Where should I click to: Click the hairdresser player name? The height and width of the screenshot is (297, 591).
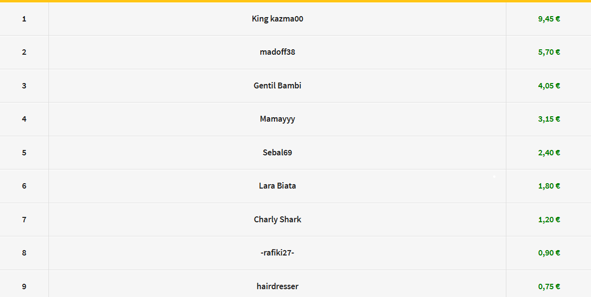[x=277, y=286]
